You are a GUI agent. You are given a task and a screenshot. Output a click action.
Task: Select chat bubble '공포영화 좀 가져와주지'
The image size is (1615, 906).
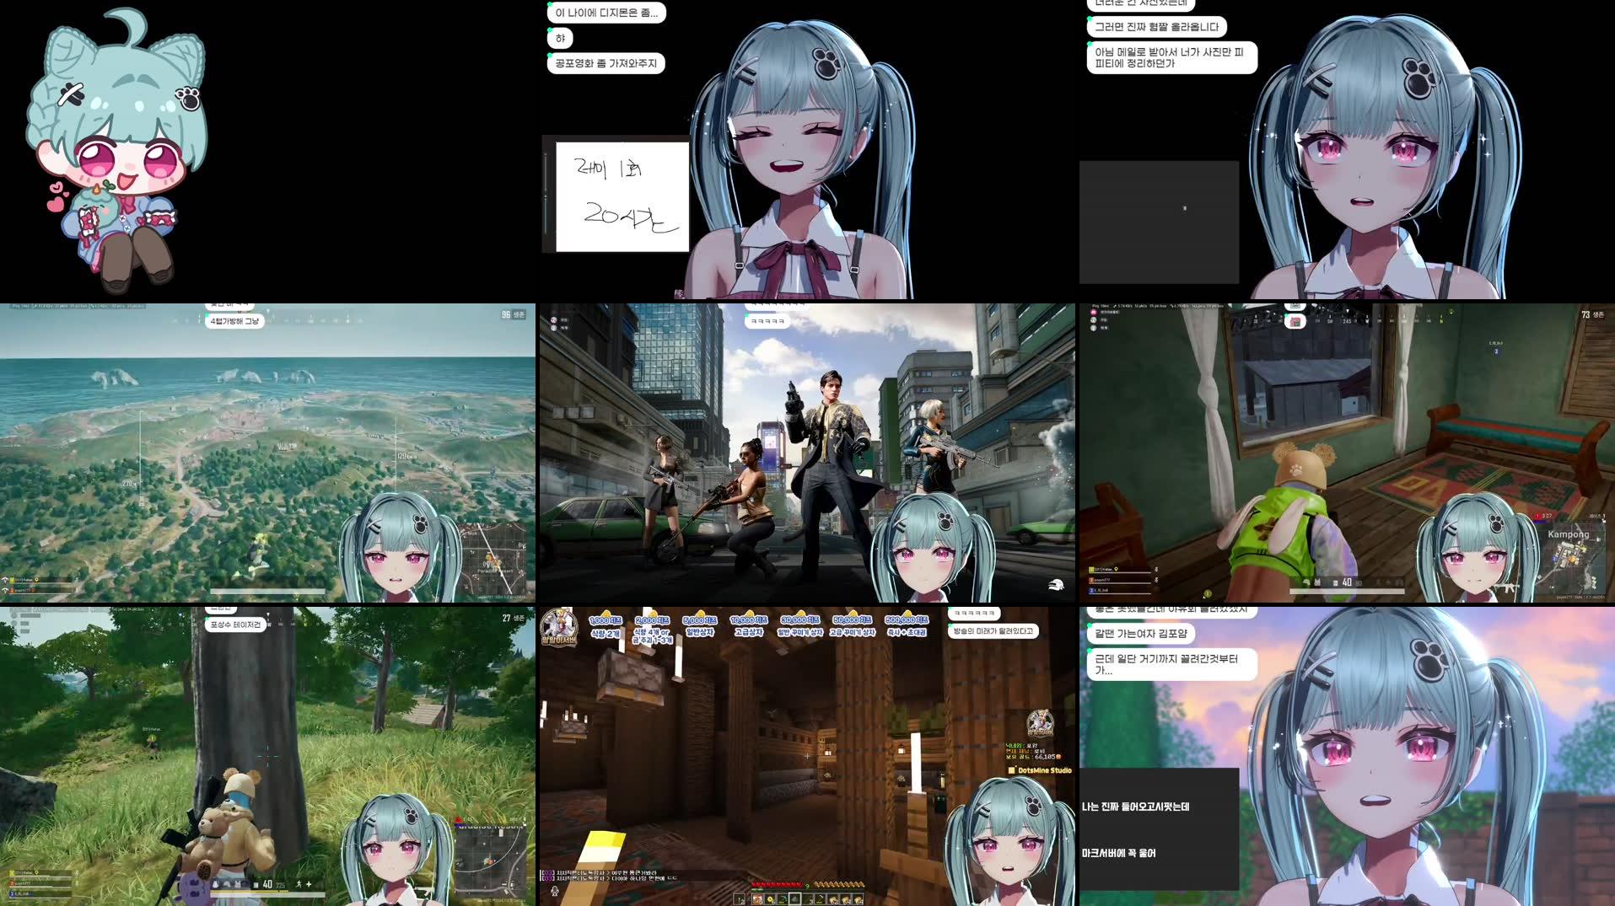[606, 63]
